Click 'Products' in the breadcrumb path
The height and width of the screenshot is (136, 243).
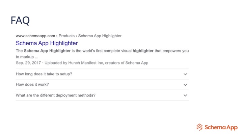tap(66, 36)
